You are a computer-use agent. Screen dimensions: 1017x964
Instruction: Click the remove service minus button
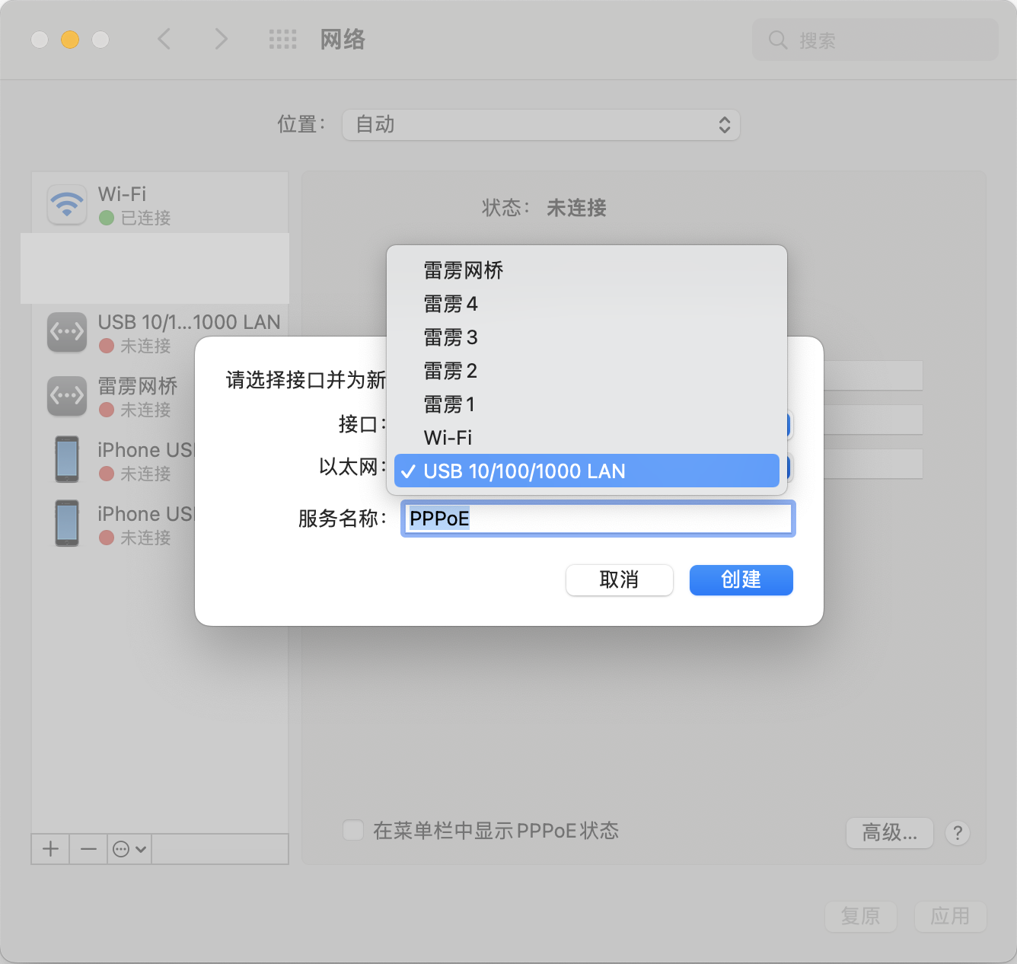88,849
